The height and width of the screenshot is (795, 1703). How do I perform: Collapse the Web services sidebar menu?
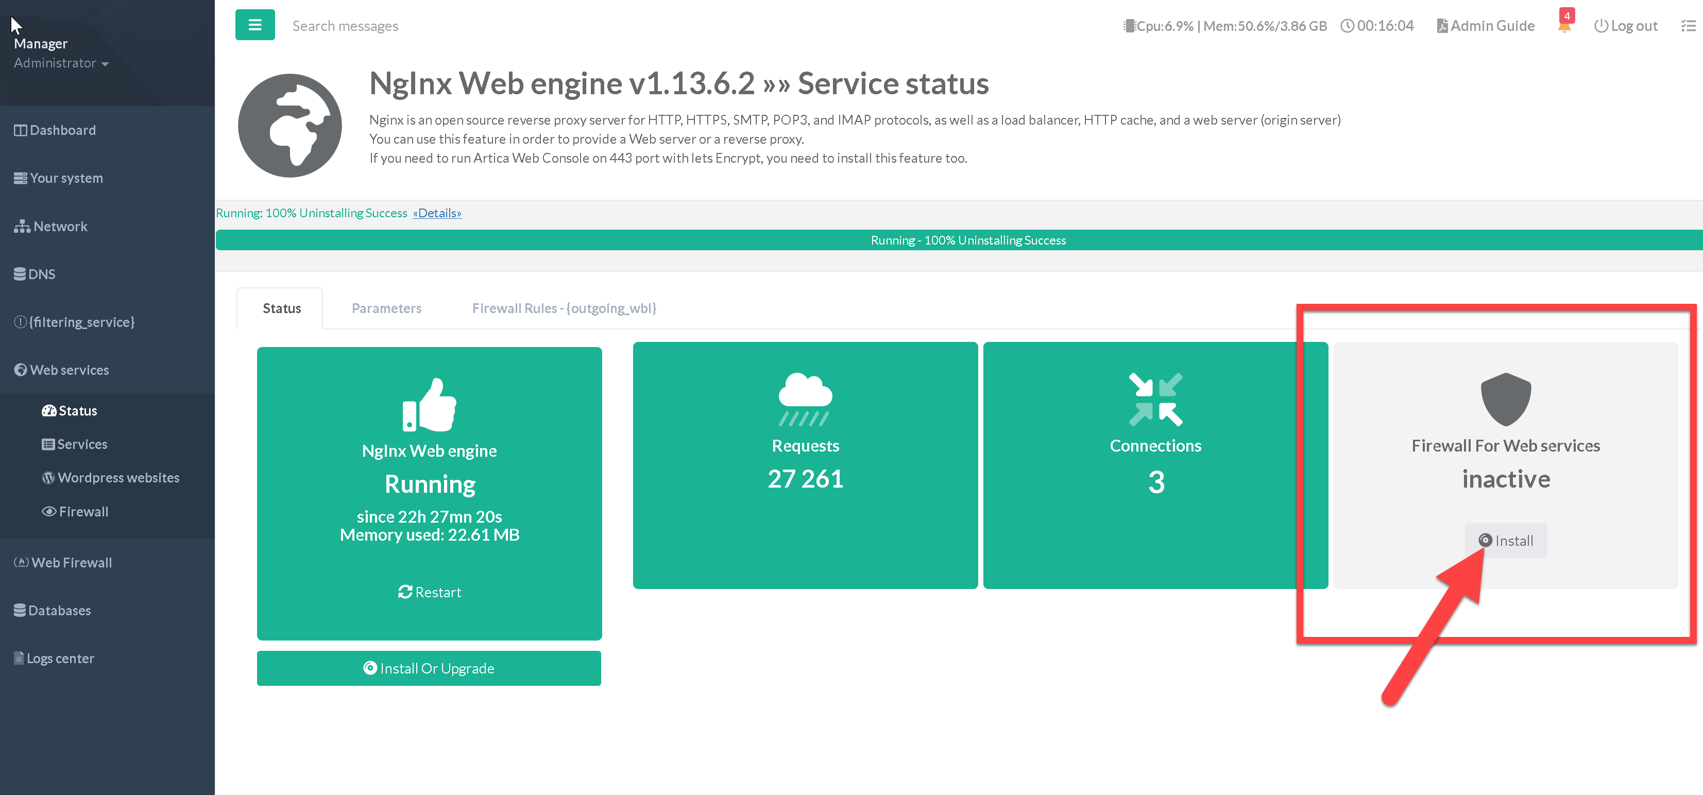pos(70,370)
